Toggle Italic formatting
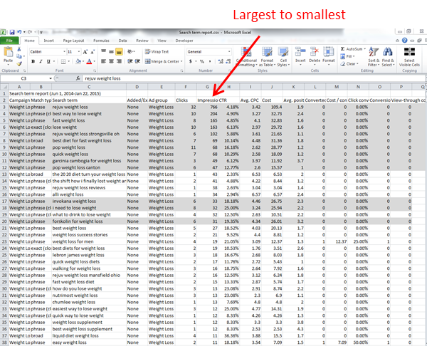Screen dimensions: 427x346 (41, 61)
